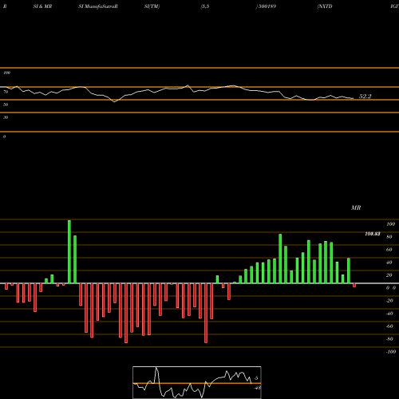399x399 pixels.
Task: Click the -20 label on MR axis
Action: (x=389, y=301)
